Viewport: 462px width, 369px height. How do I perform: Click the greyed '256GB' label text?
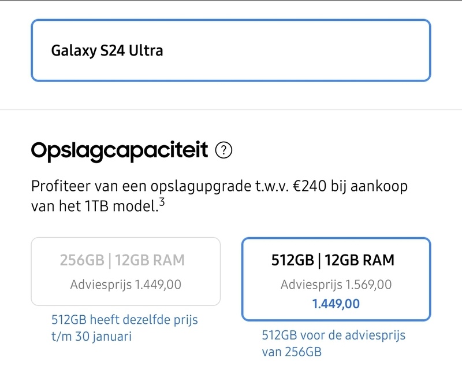[x=83, y=260]
